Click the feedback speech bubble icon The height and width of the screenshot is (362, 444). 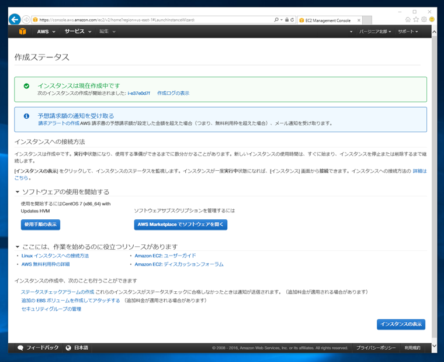tap(20, 348)
